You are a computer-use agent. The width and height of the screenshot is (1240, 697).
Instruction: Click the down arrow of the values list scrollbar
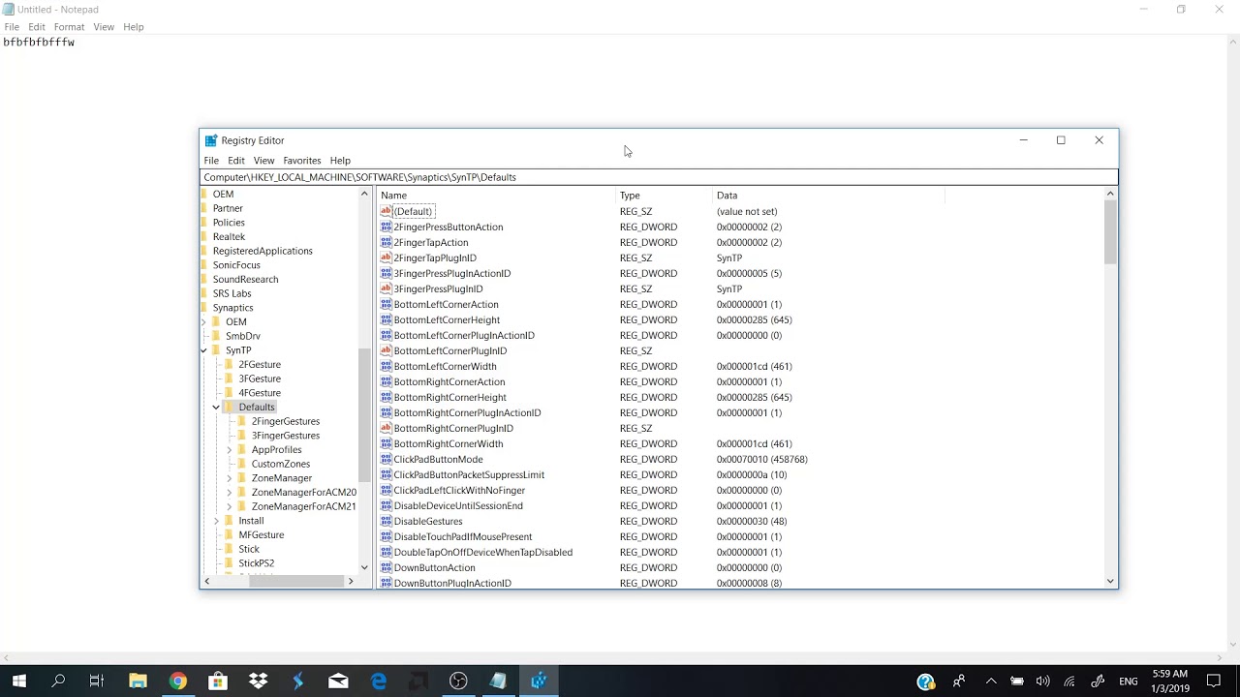point(1110,581)
